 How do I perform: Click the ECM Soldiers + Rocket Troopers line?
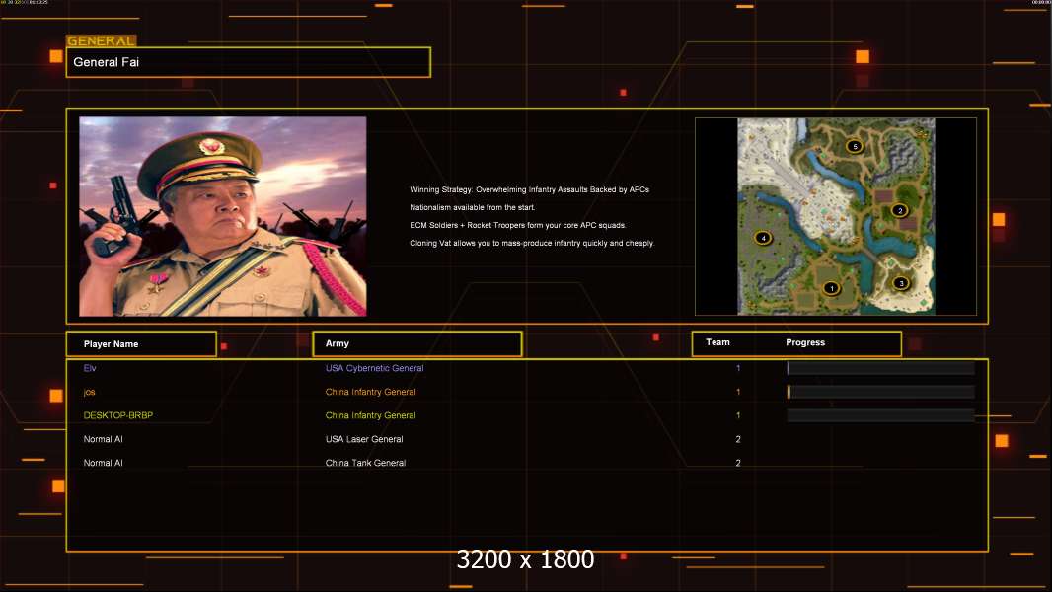tap(517, 225)
